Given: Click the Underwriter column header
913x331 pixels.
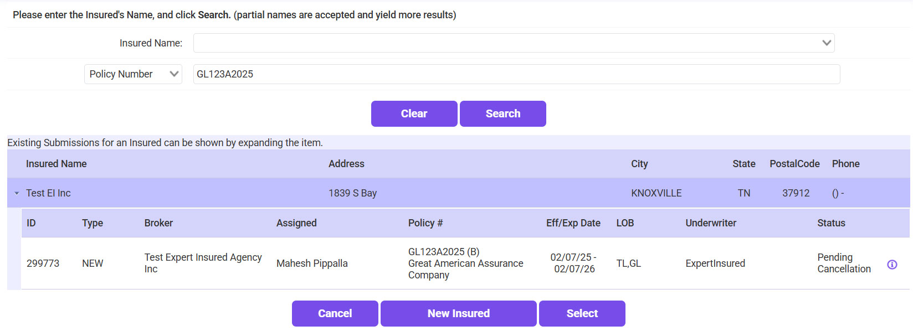Looking at the screenshot, I should pos(711,223).
